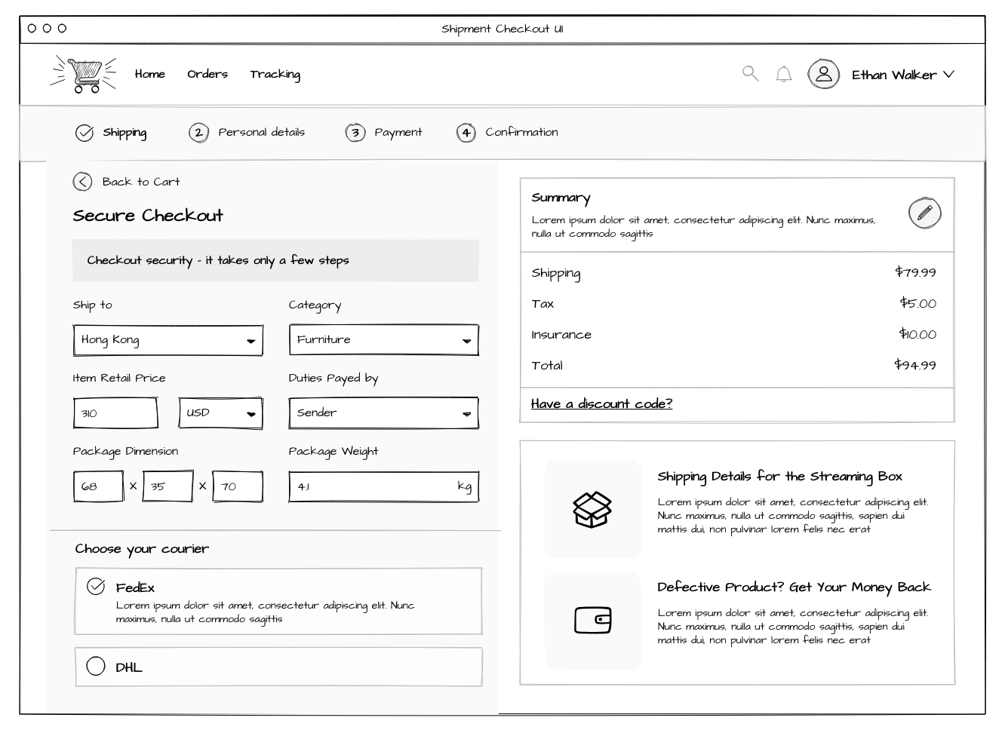Click the open box shipping details icon
Image resolution: width=1005 pixels, height=730 pixels.
592,509
